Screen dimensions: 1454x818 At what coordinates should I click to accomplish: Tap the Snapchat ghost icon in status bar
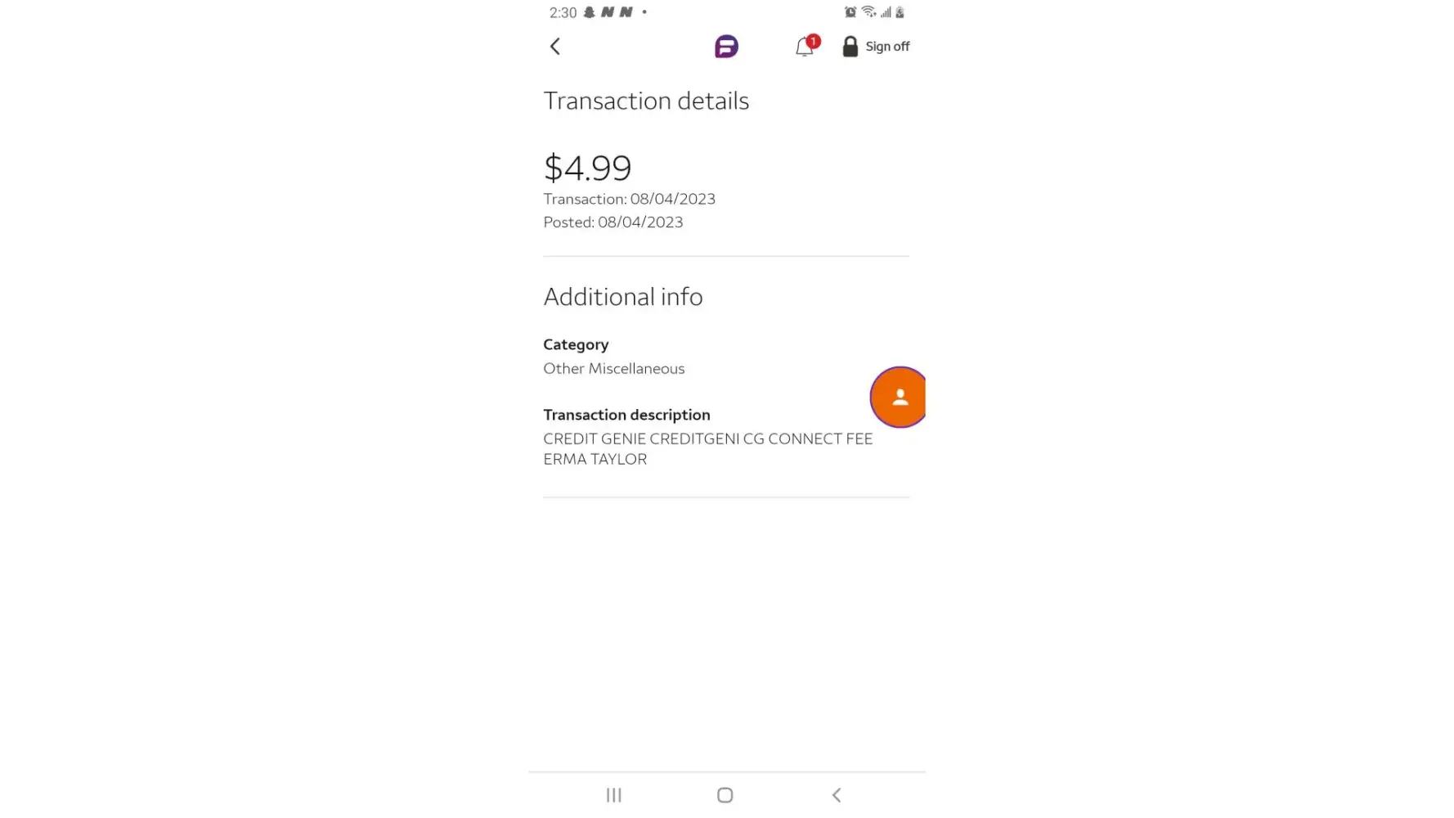(x=589, y=12)
